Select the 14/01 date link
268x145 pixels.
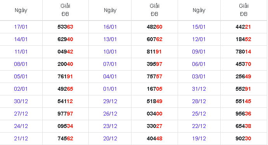tap(21, 39)
